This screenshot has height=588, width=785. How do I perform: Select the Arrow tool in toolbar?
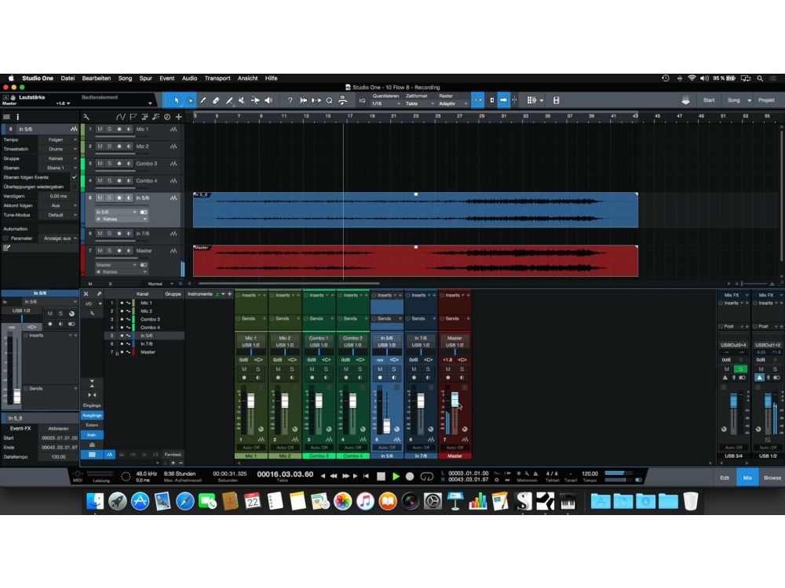[x=177, y=100]
